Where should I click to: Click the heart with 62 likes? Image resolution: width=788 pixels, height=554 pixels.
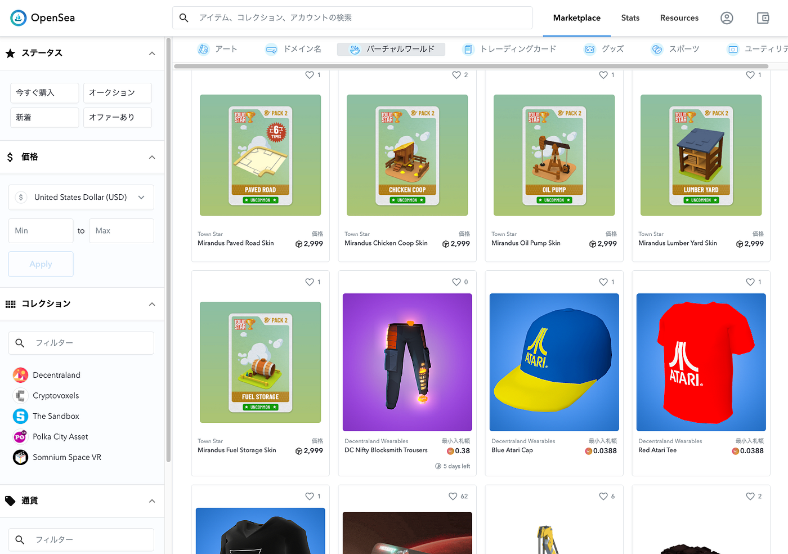coord(453,497)
